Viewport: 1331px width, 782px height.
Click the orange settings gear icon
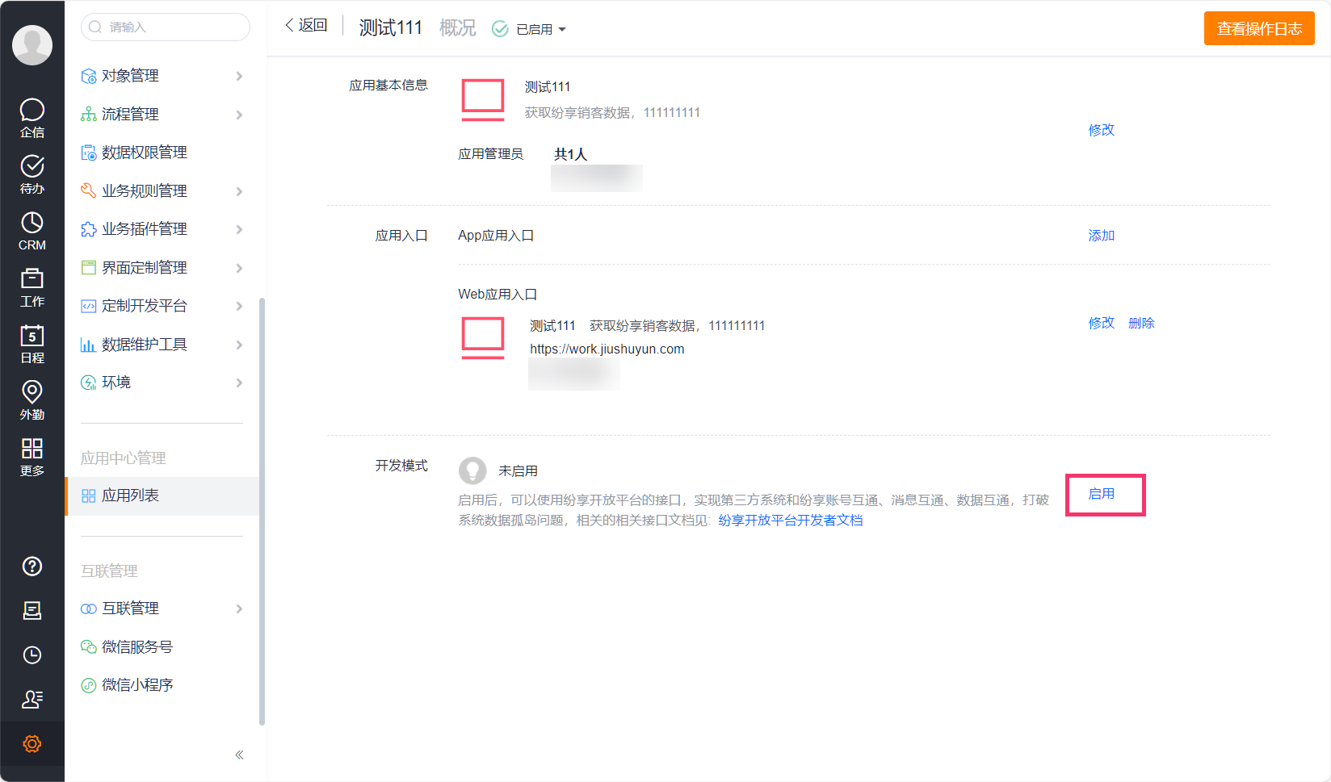point(31,743)
